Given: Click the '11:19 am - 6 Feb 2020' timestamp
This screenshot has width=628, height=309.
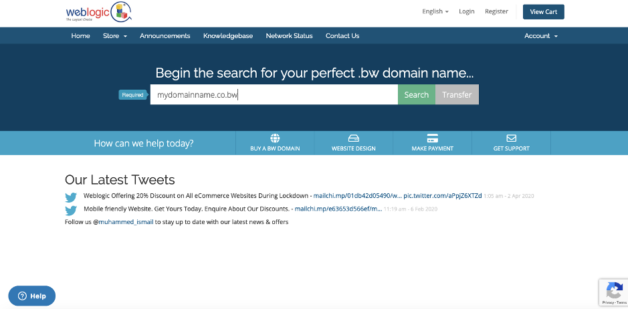Looking at the screenshot, I should tap(411, 209).
